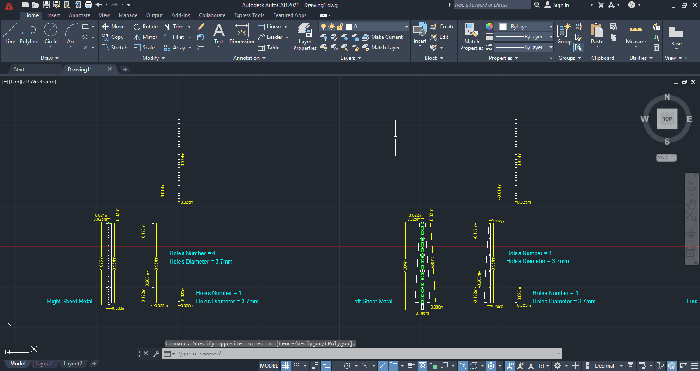This screenshot has height=371, width=700.
Task: Click the Fillet tool
Action: click(x=174, y=37)
